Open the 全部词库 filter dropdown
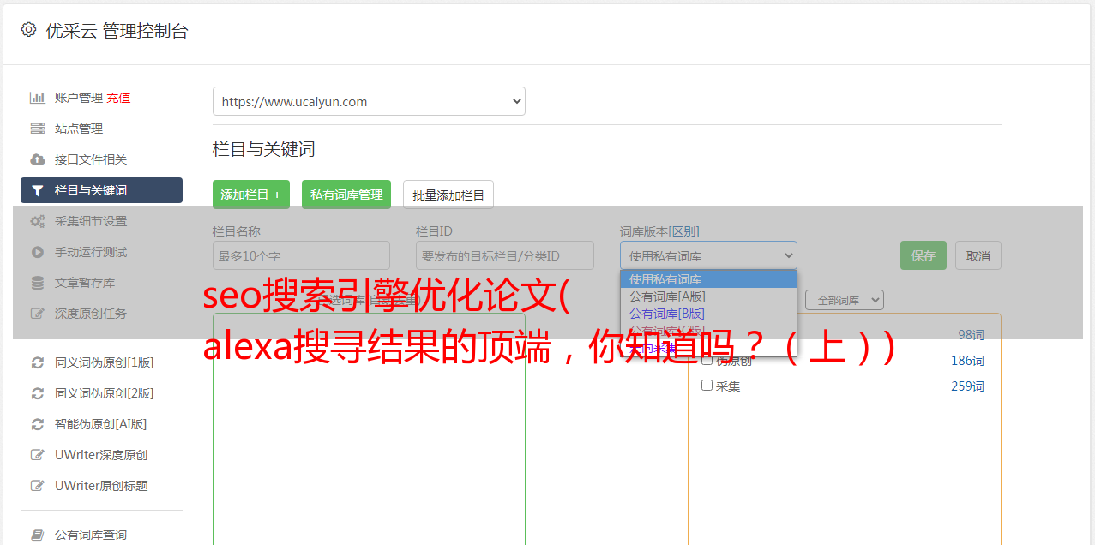1095x545 pixels. pyautogui.click(x=845, y=300)
